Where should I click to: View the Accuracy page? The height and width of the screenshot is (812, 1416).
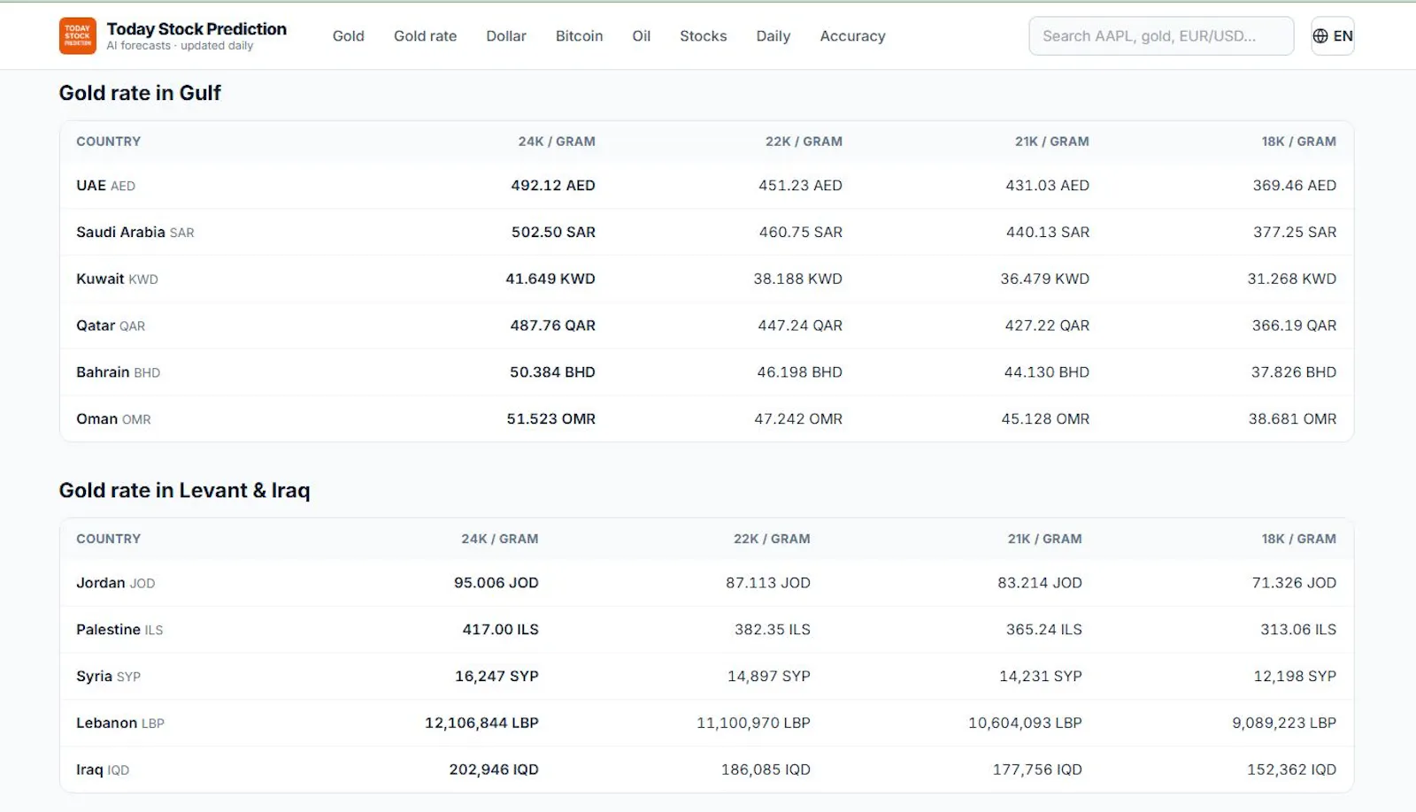pos(852,36)
